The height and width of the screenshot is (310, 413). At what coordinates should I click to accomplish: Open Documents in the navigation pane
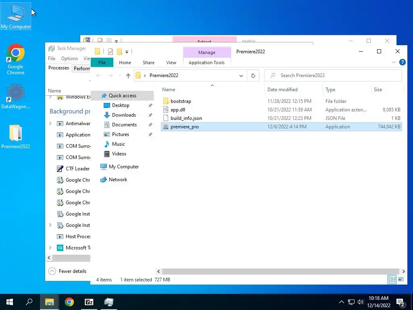pos(124,125)
